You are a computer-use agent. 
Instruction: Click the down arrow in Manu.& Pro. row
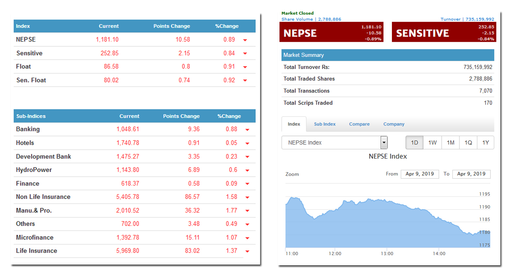247,211
